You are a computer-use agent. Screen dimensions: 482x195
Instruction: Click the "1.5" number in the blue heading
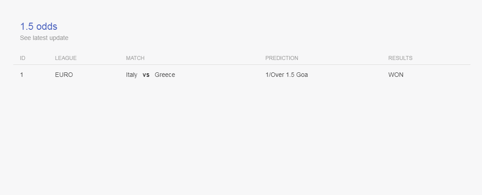[27, 27]
